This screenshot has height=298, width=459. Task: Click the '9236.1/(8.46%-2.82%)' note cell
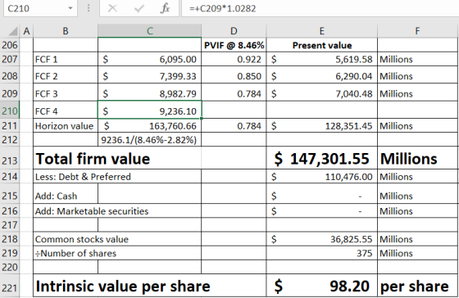[149, 139]
